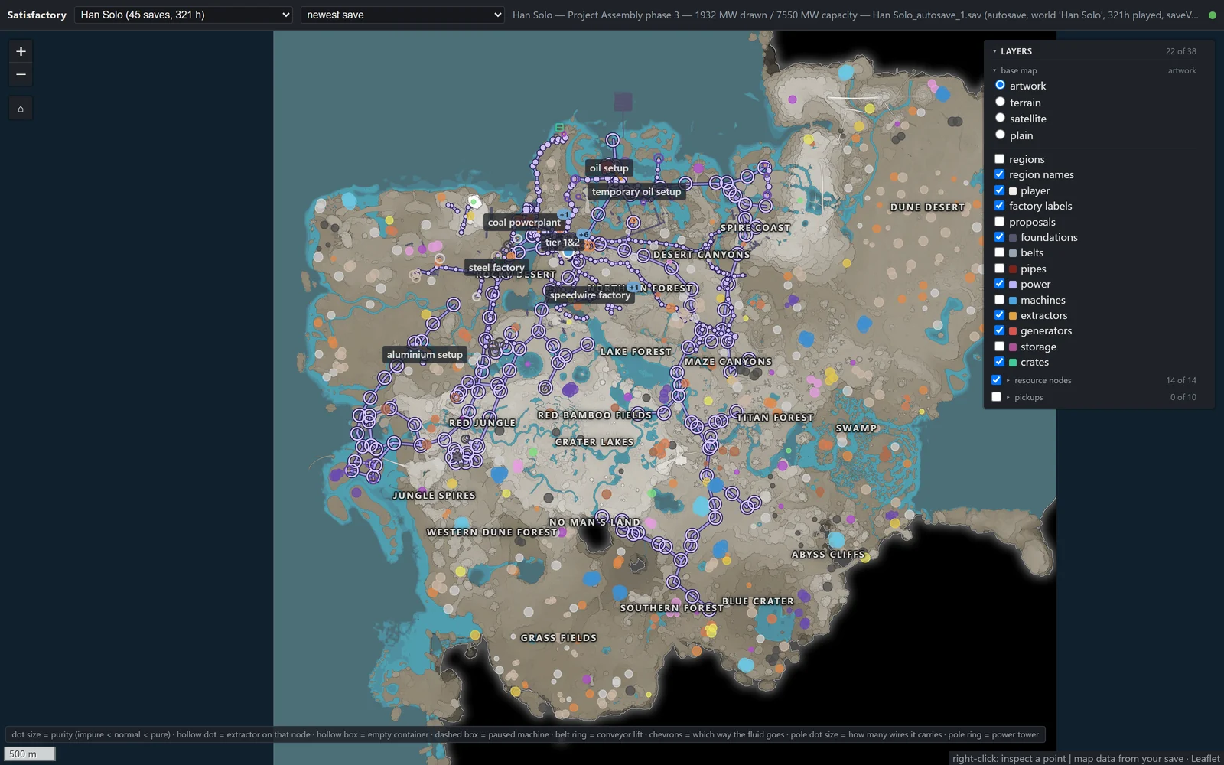Click the 'DUNE DESERT' region name
Image resolution: width=1224 pixels, height=765 pixels.
(927, 207)
